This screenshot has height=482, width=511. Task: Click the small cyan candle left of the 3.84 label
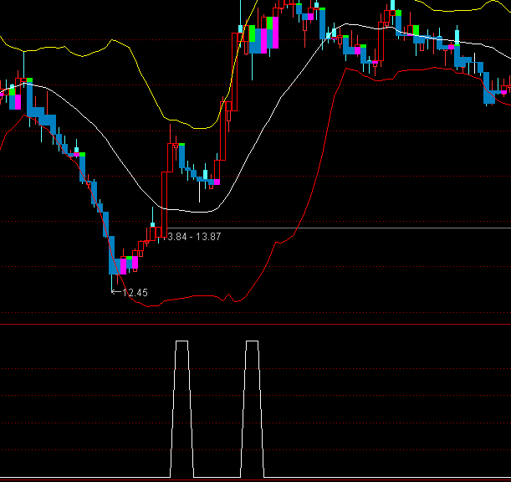152,224
